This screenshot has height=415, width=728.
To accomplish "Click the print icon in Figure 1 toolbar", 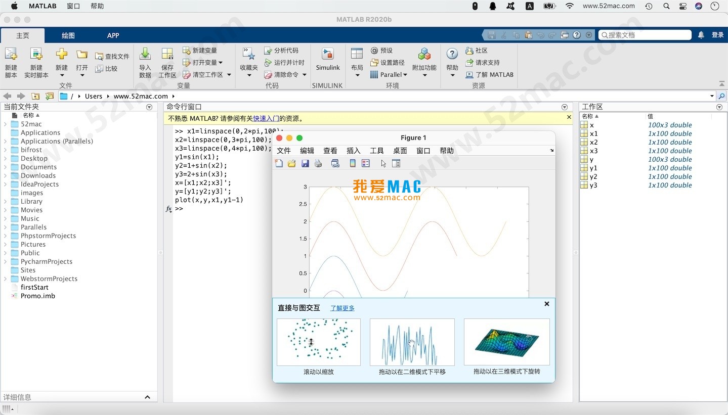I will [x=318, y=163].
